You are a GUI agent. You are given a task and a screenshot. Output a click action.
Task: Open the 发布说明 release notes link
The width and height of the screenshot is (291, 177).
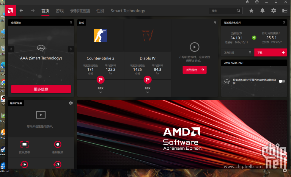(x=238, y=53)
